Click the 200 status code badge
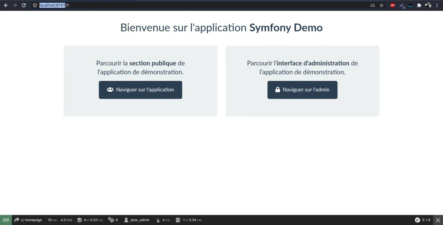 (x=6, y=220)
